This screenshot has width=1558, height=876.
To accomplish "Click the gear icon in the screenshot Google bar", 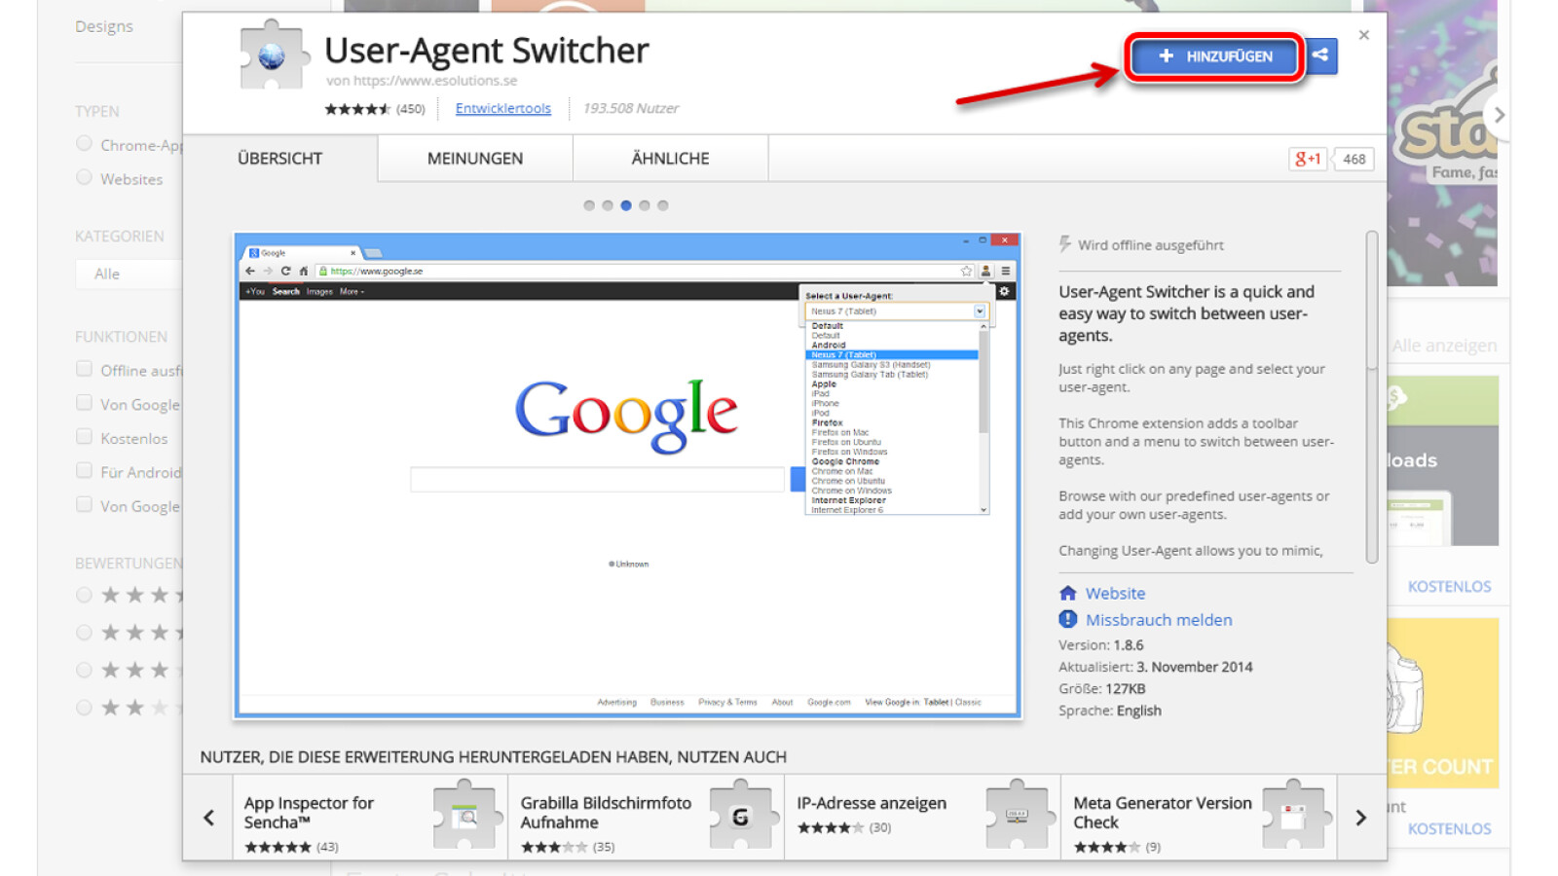I will (x=1004, y=291).
